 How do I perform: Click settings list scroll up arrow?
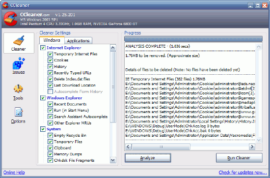tap(113, 48)
